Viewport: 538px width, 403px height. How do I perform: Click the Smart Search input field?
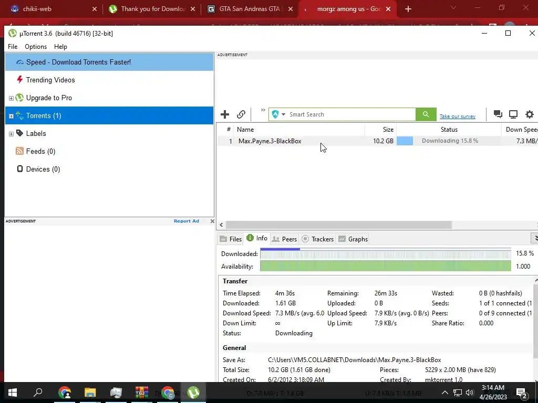pyautogui.click(x=351, y=114)
